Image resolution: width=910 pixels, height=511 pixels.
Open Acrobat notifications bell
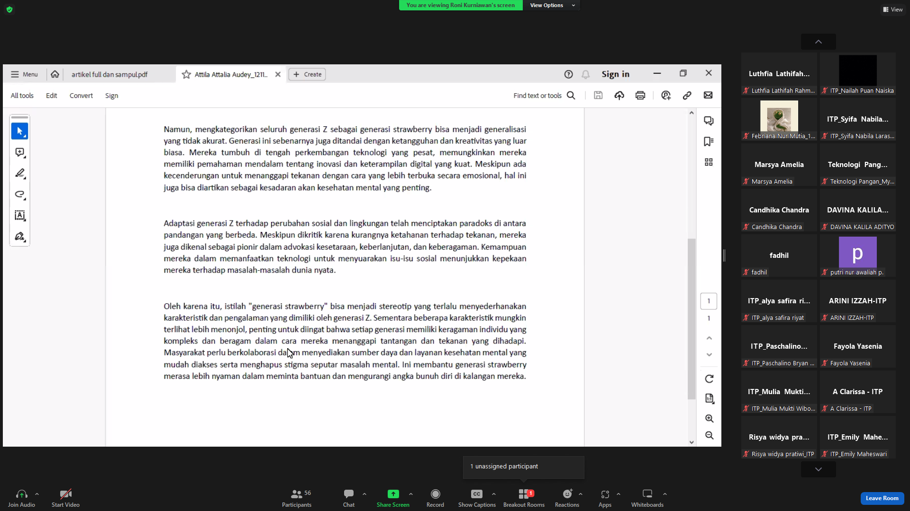586,74
